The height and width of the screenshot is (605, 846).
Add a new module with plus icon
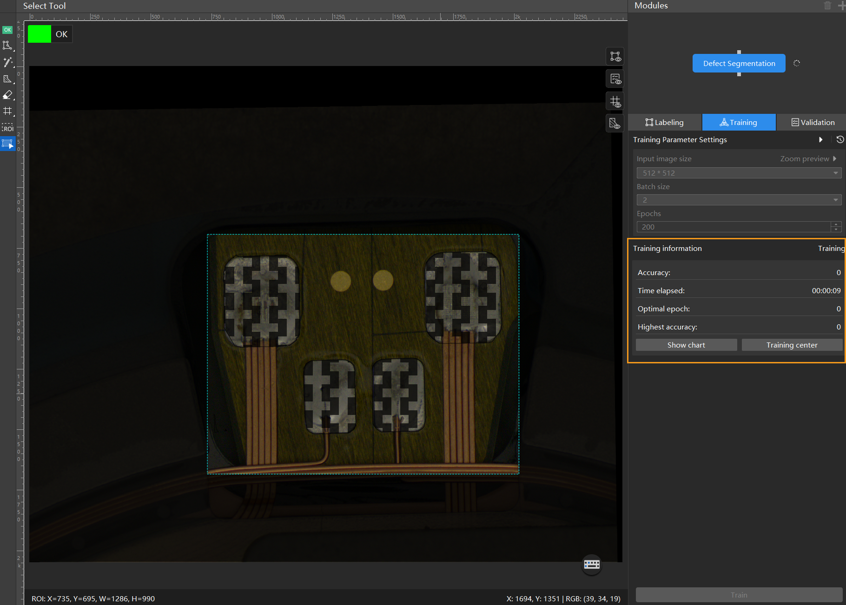pos(841,6)
